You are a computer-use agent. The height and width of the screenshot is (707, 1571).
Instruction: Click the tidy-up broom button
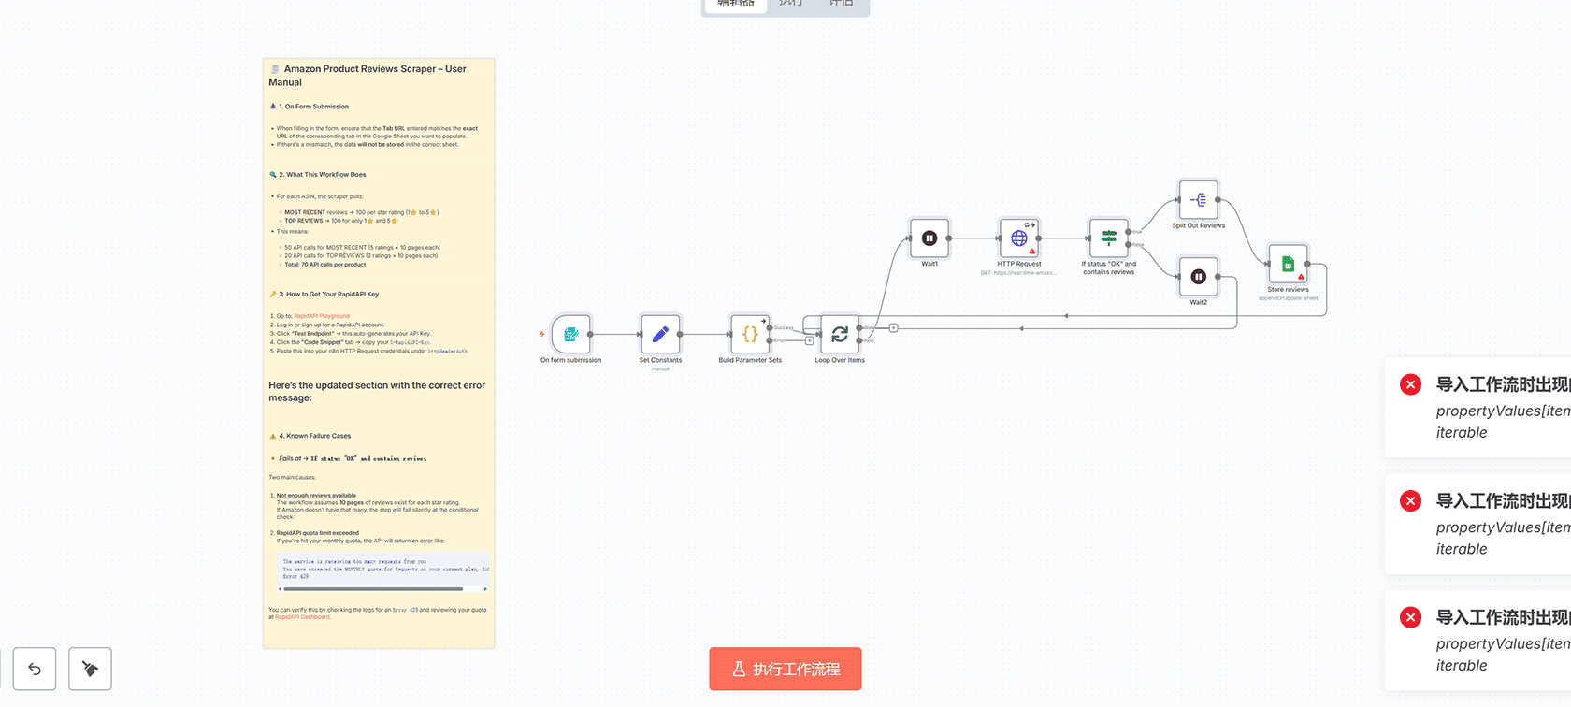[91, 669]
